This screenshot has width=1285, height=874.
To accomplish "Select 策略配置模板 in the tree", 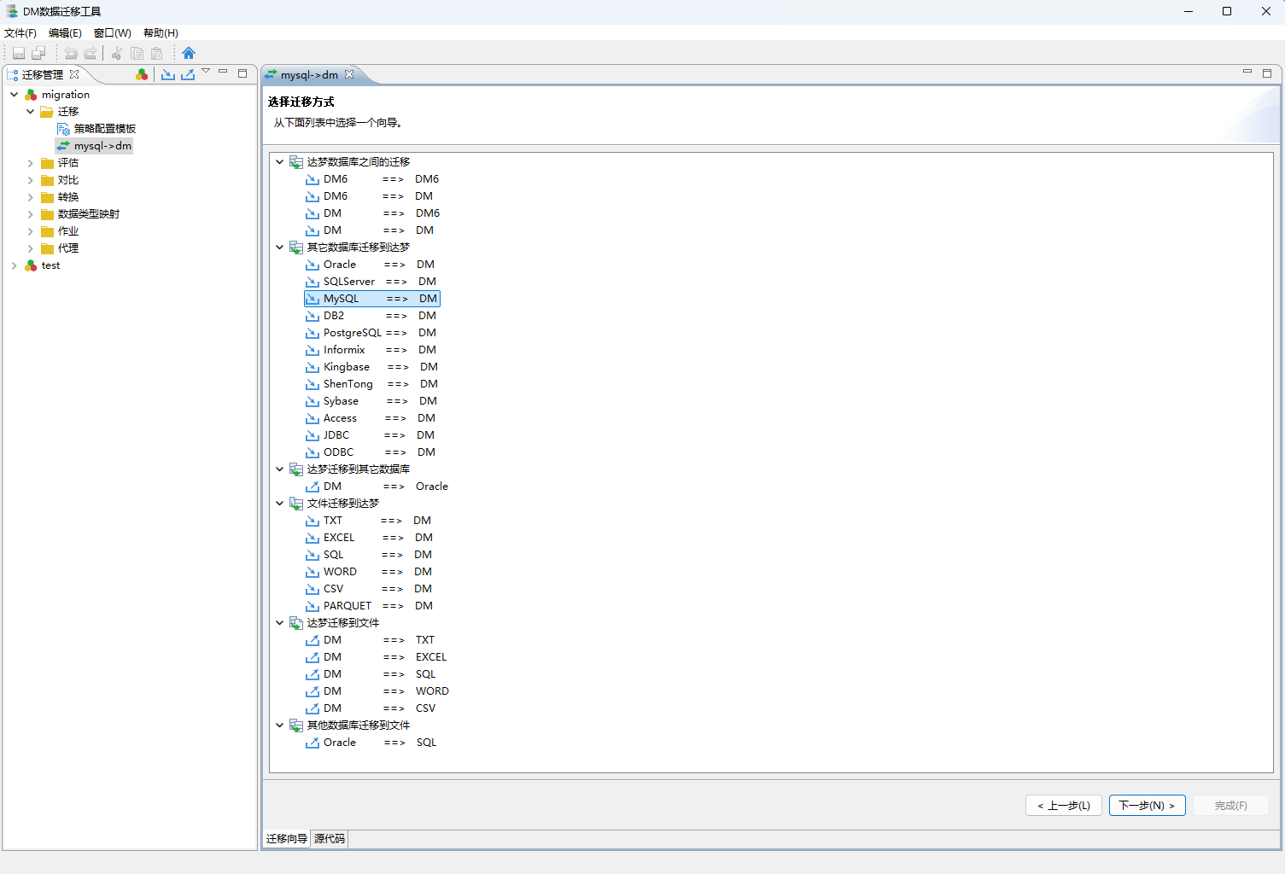I will point(96,129).
